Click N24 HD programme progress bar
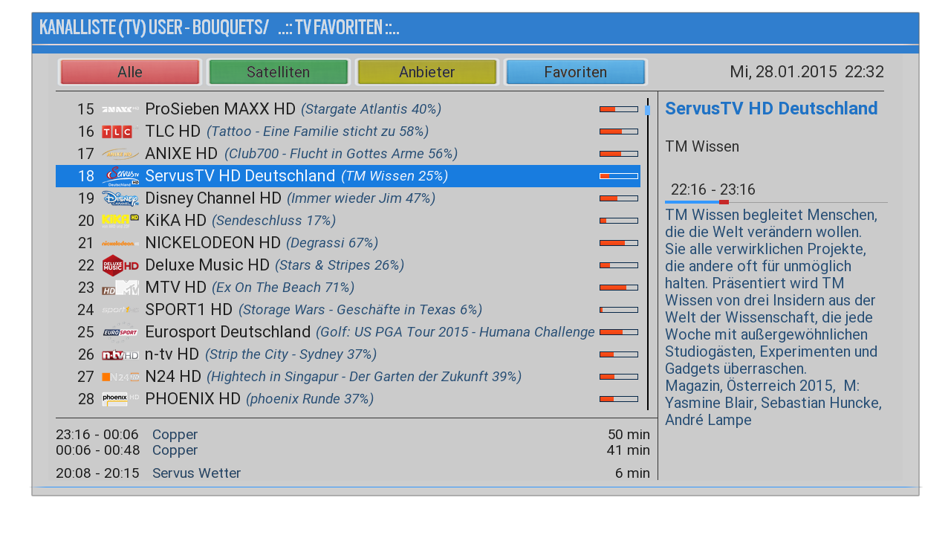The height and width of the screenshot is (535, 951). click(618, 377)
